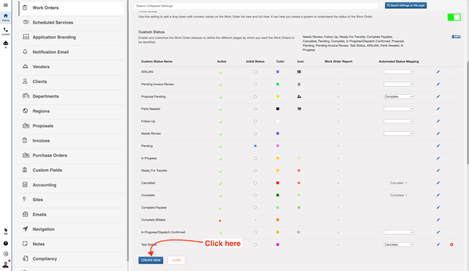Click the purple ATALIAN color swatch

click(278, 72)
